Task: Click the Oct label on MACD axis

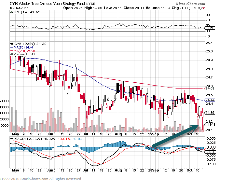Action: pyautogui.click(x=189, y=170)
